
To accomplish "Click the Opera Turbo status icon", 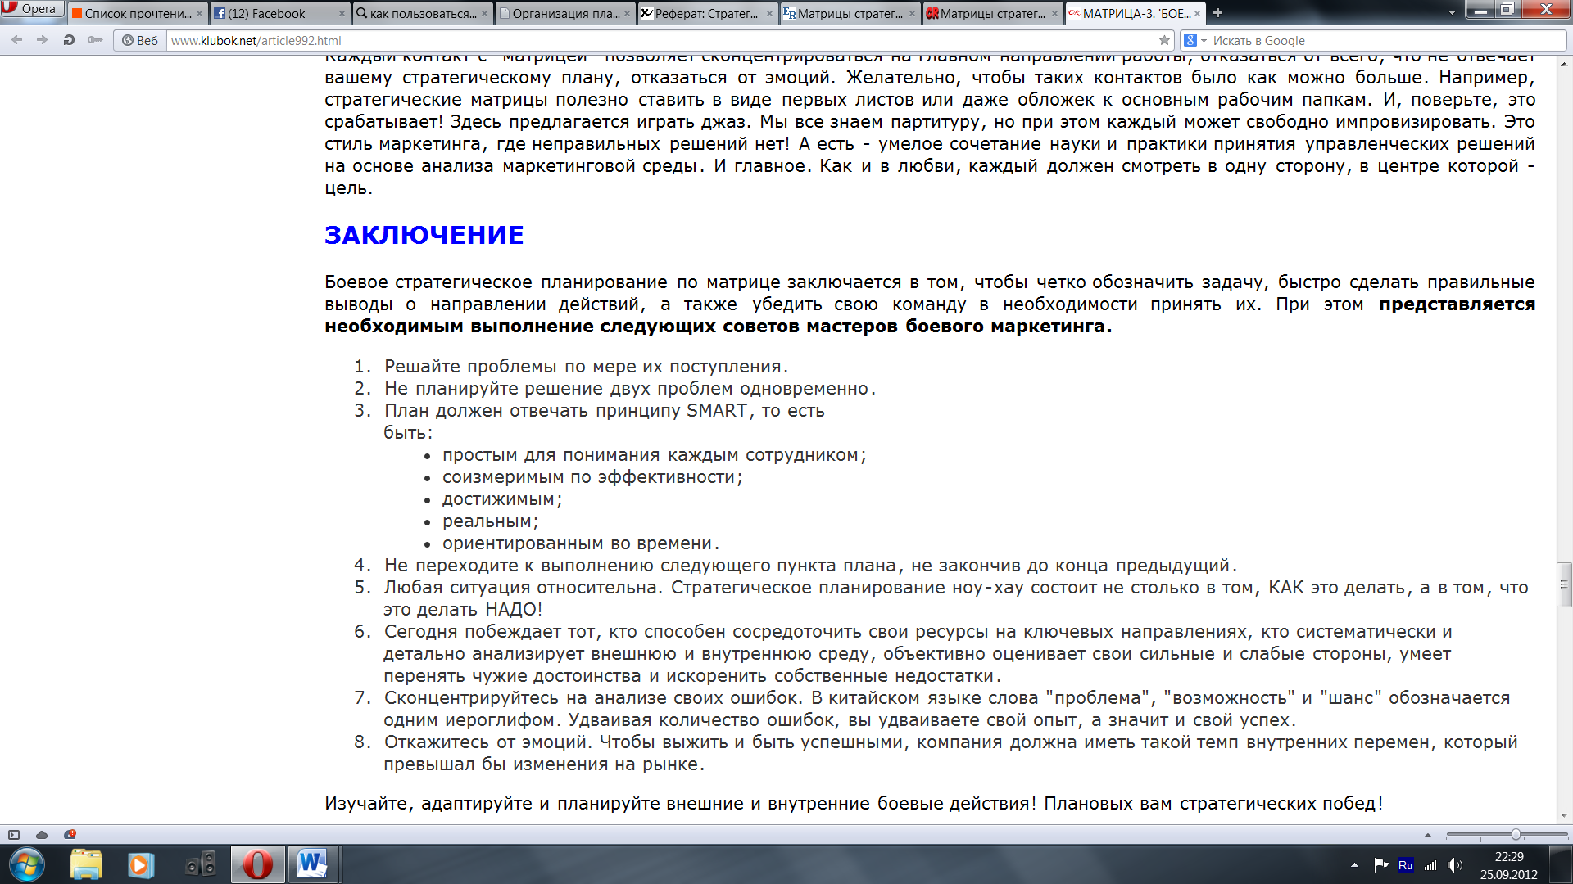I will click(x=70, y=835).
